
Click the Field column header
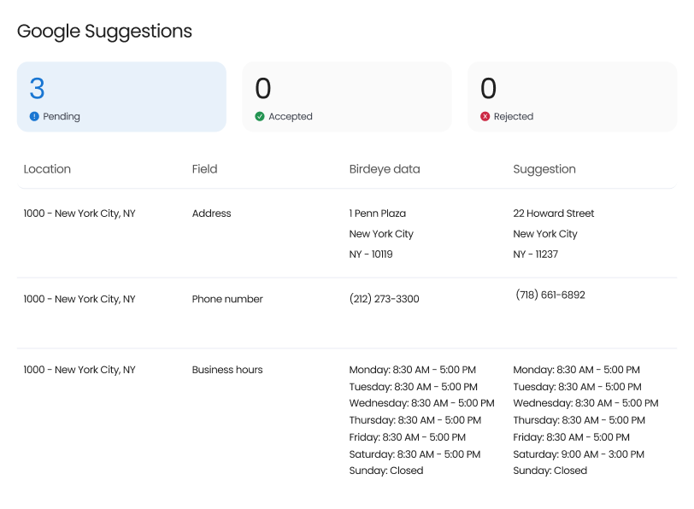point(204,169)
